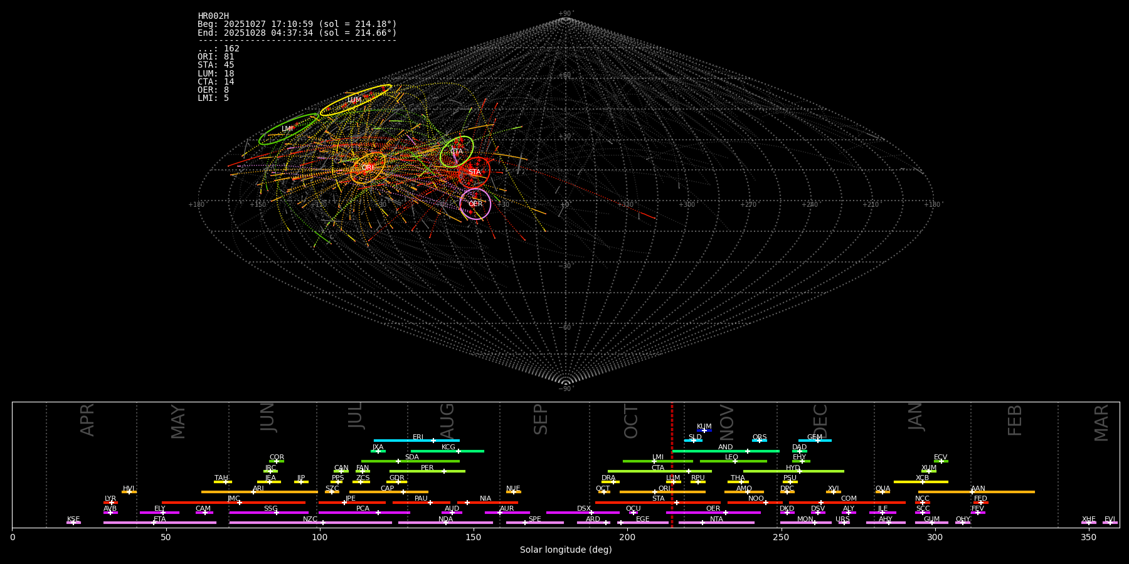The image size is (1129, 564).
Task: Select the COM shower bar in the timeline
Action: (847, 502)
